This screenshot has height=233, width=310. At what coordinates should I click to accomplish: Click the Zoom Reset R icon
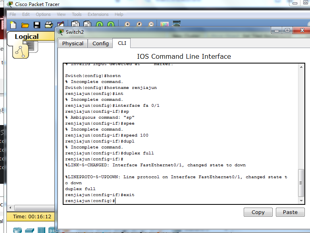[139, 24]
